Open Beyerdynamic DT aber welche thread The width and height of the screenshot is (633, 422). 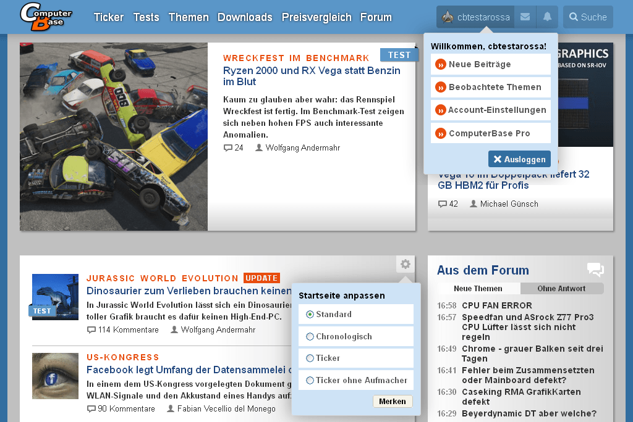(529, 413)
